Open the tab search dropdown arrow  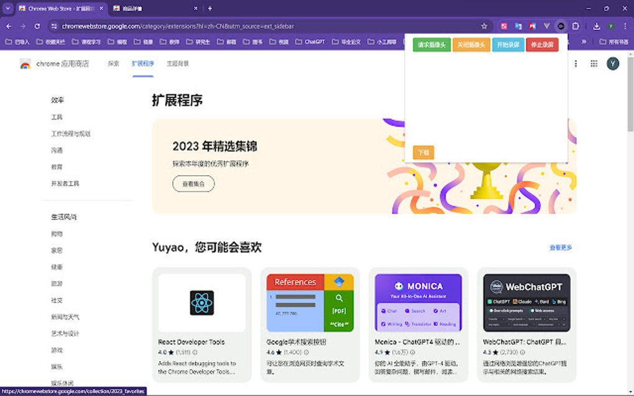7,8
